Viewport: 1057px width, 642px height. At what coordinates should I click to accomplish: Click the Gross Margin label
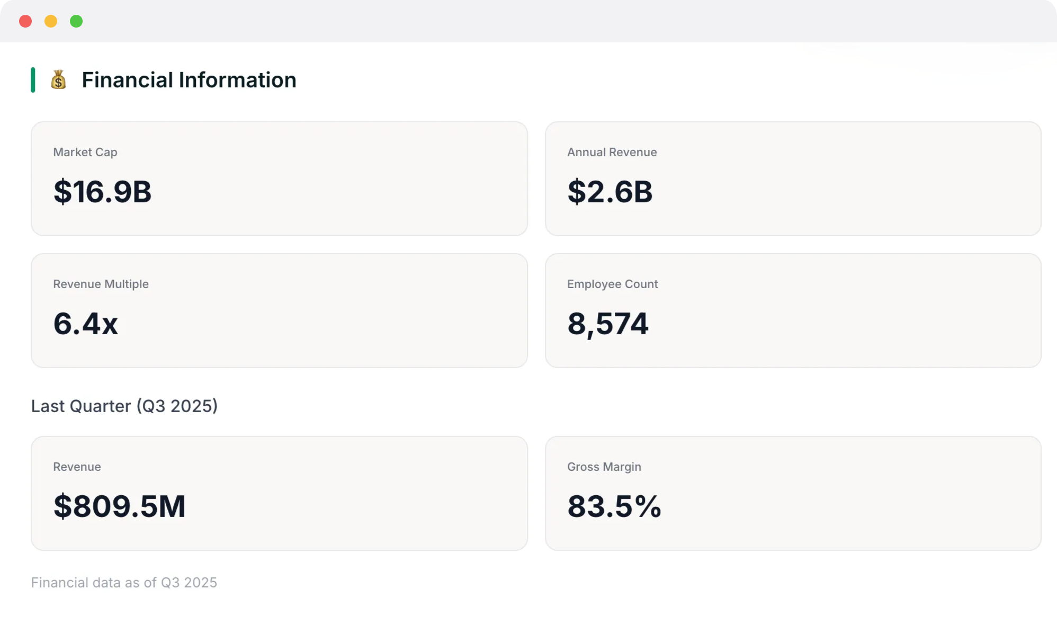coord(604,467)
